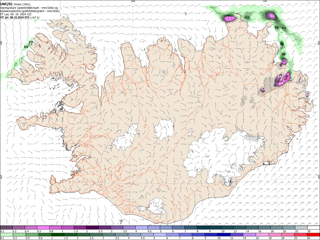Click the '0.9' value off the northeast coast

point(276,27)
